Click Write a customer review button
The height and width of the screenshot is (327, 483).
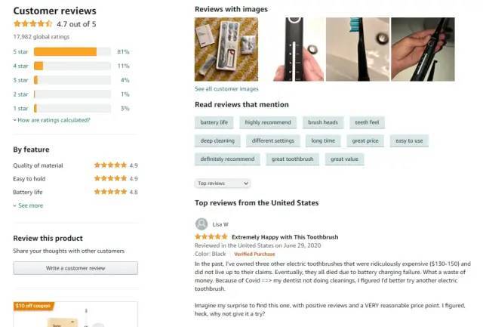(75, 268)
